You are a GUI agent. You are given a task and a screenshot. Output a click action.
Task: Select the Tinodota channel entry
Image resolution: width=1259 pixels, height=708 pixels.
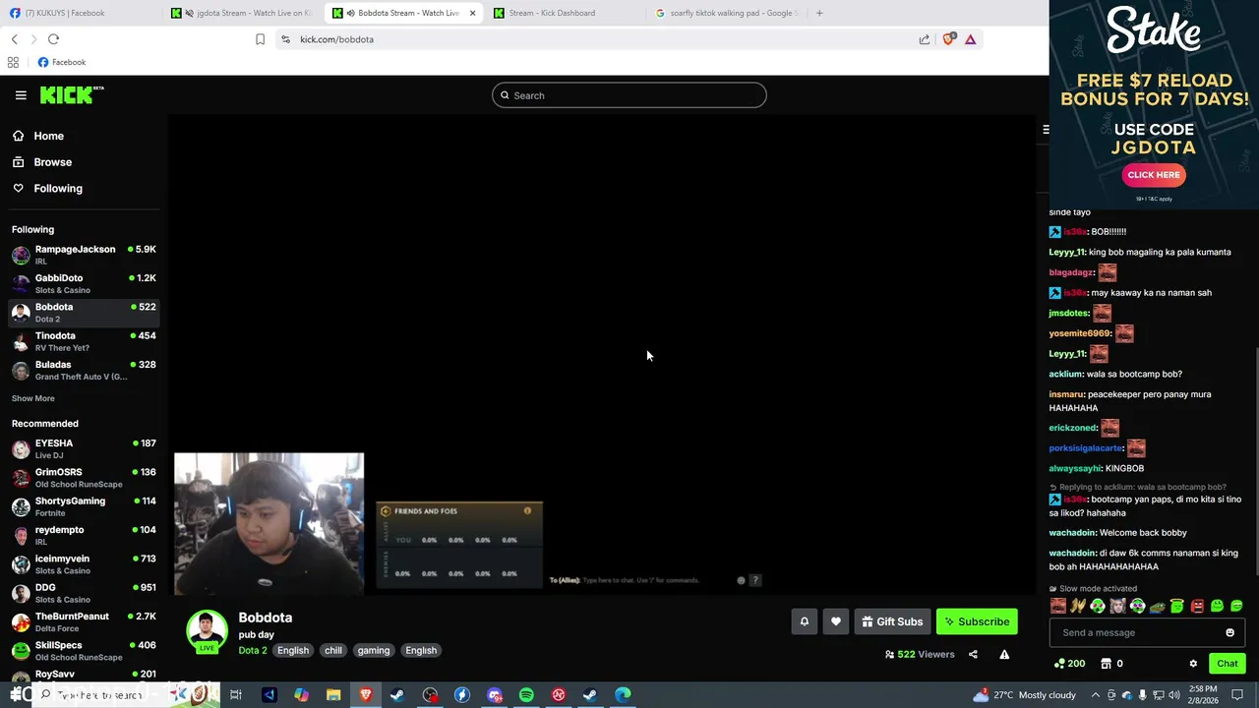[84, 341]
